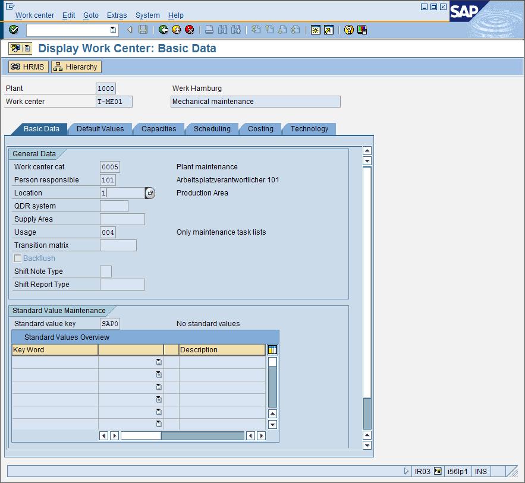
Task: Open the Help menu
Action: (x=176, y=15)
